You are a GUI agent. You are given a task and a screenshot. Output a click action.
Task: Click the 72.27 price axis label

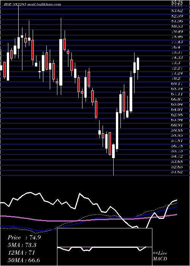click(177, 68)
